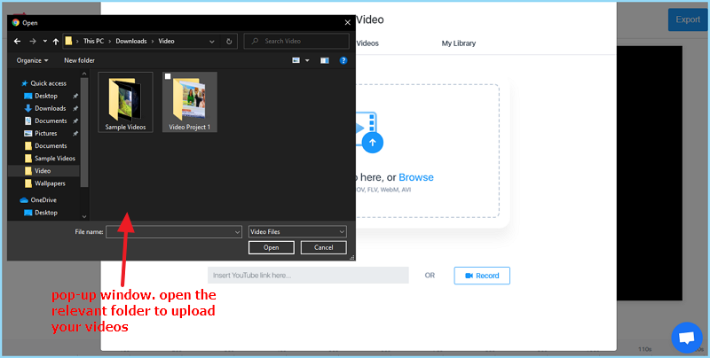Select the Video Project 1 folder thumbnail
Viewport: 710px width, 358px height.
pos(190,103)
